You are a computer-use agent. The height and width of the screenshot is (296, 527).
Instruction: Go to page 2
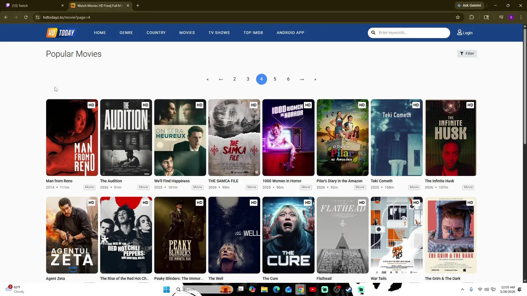[x=235, y=79]
